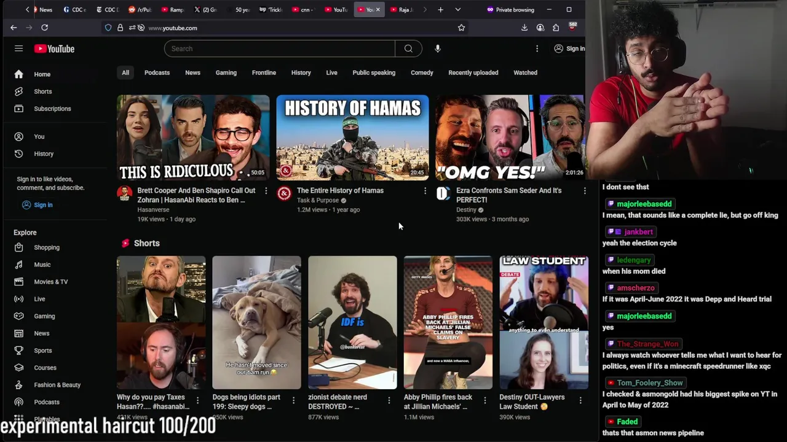Image resolution: width=787 pixels, height=442 pixels.
Task: Click Sign in button in header
Action: (569, 48)
